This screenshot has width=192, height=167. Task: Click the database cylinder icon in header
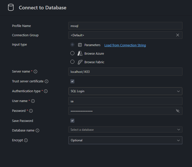(x=11, y=7)
